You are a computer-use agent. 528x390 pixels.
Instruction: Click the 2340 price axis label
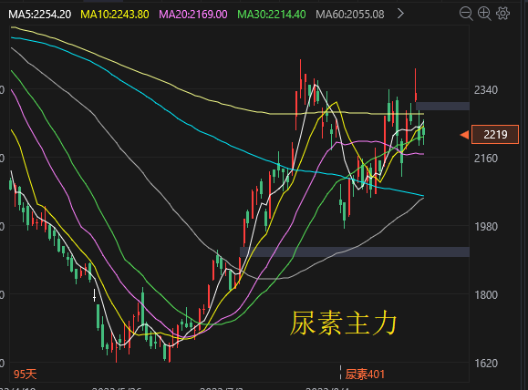pos(485,90)
